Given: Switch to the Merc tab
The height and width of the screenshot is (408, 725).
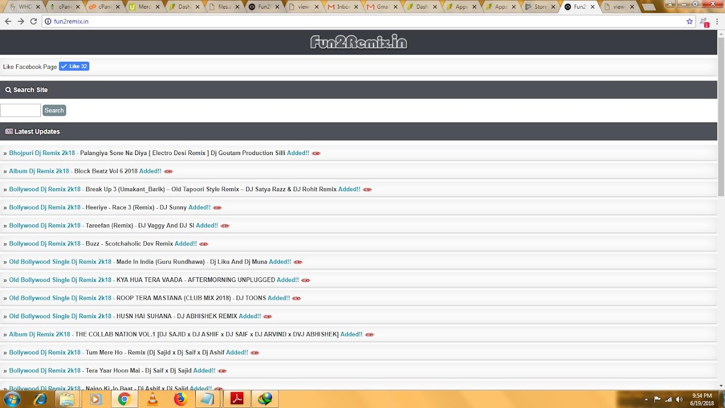Looking at the screenshot, I should pos(145,7).
